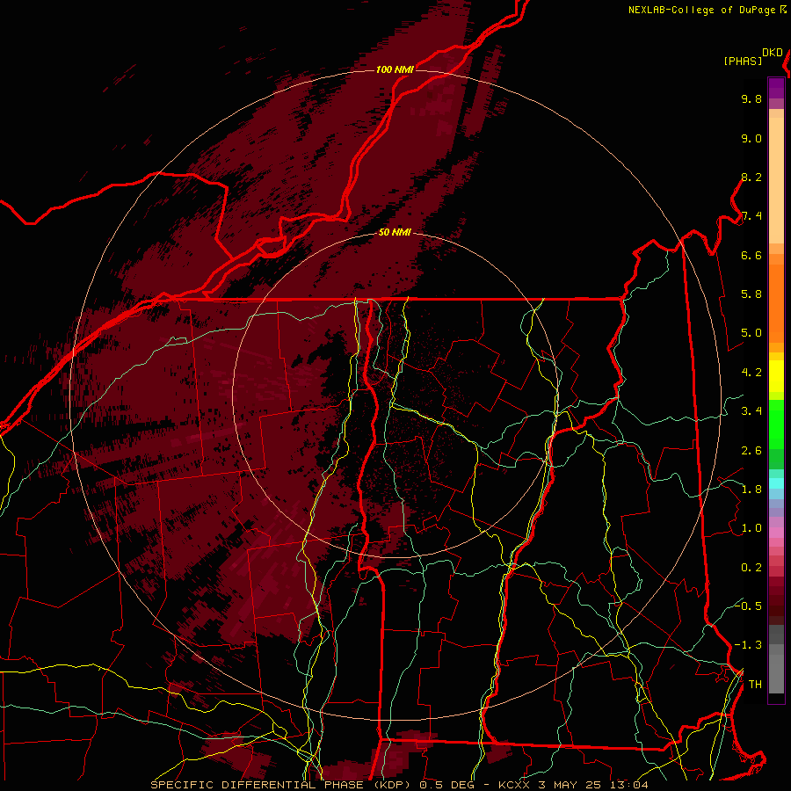791x791 pixels.
Task: Click the 4.2 scale label
Action: pyautogui.click(x=751, y=373)
